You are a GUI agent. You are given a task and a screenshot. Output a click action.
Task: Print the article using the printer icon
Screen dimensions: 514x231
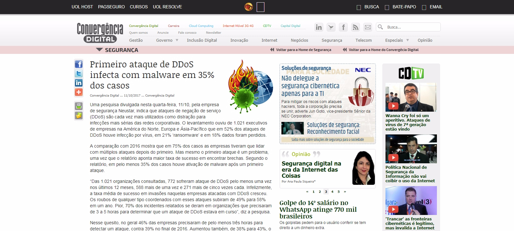(x=79, y=106)
